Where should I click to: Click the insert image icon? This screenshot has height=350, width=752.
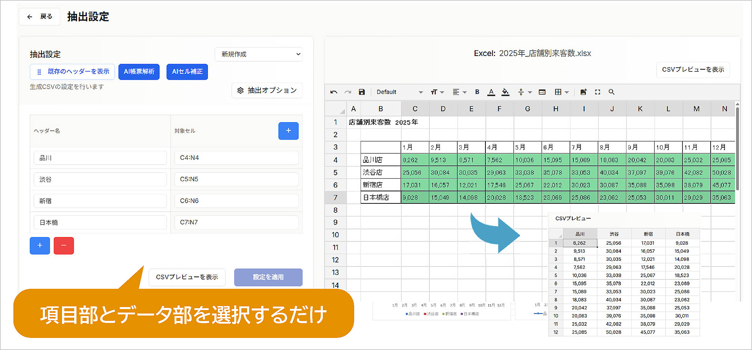(x=583, y=92)
